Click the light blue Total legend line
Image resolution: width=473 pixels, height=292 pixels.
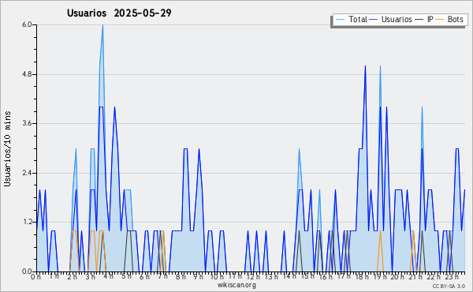pyautogui.click(x=340, y=20)
